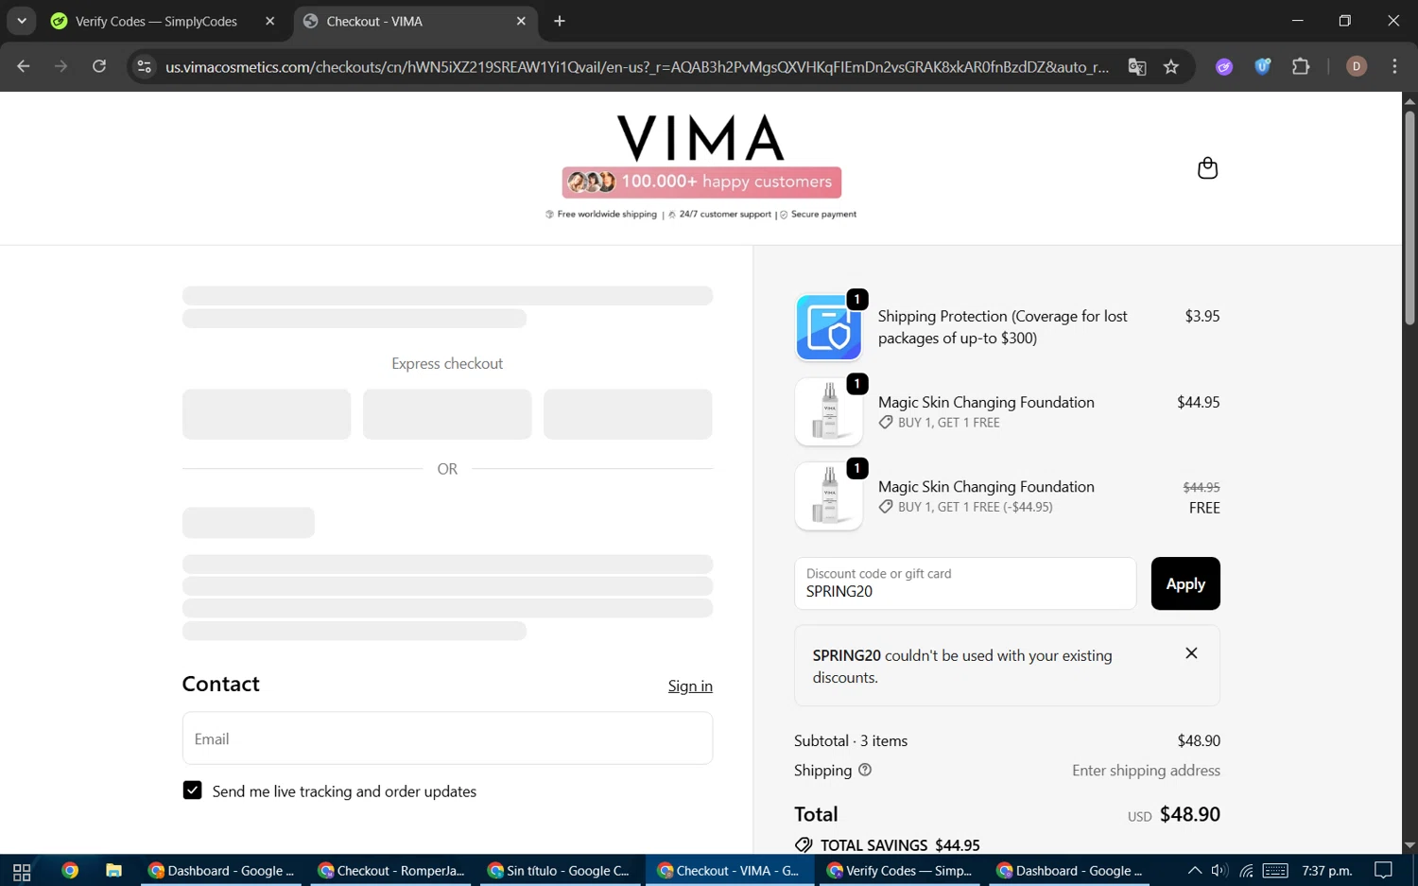
Task: Open the Windows Start button
Action: click(22, 871)
